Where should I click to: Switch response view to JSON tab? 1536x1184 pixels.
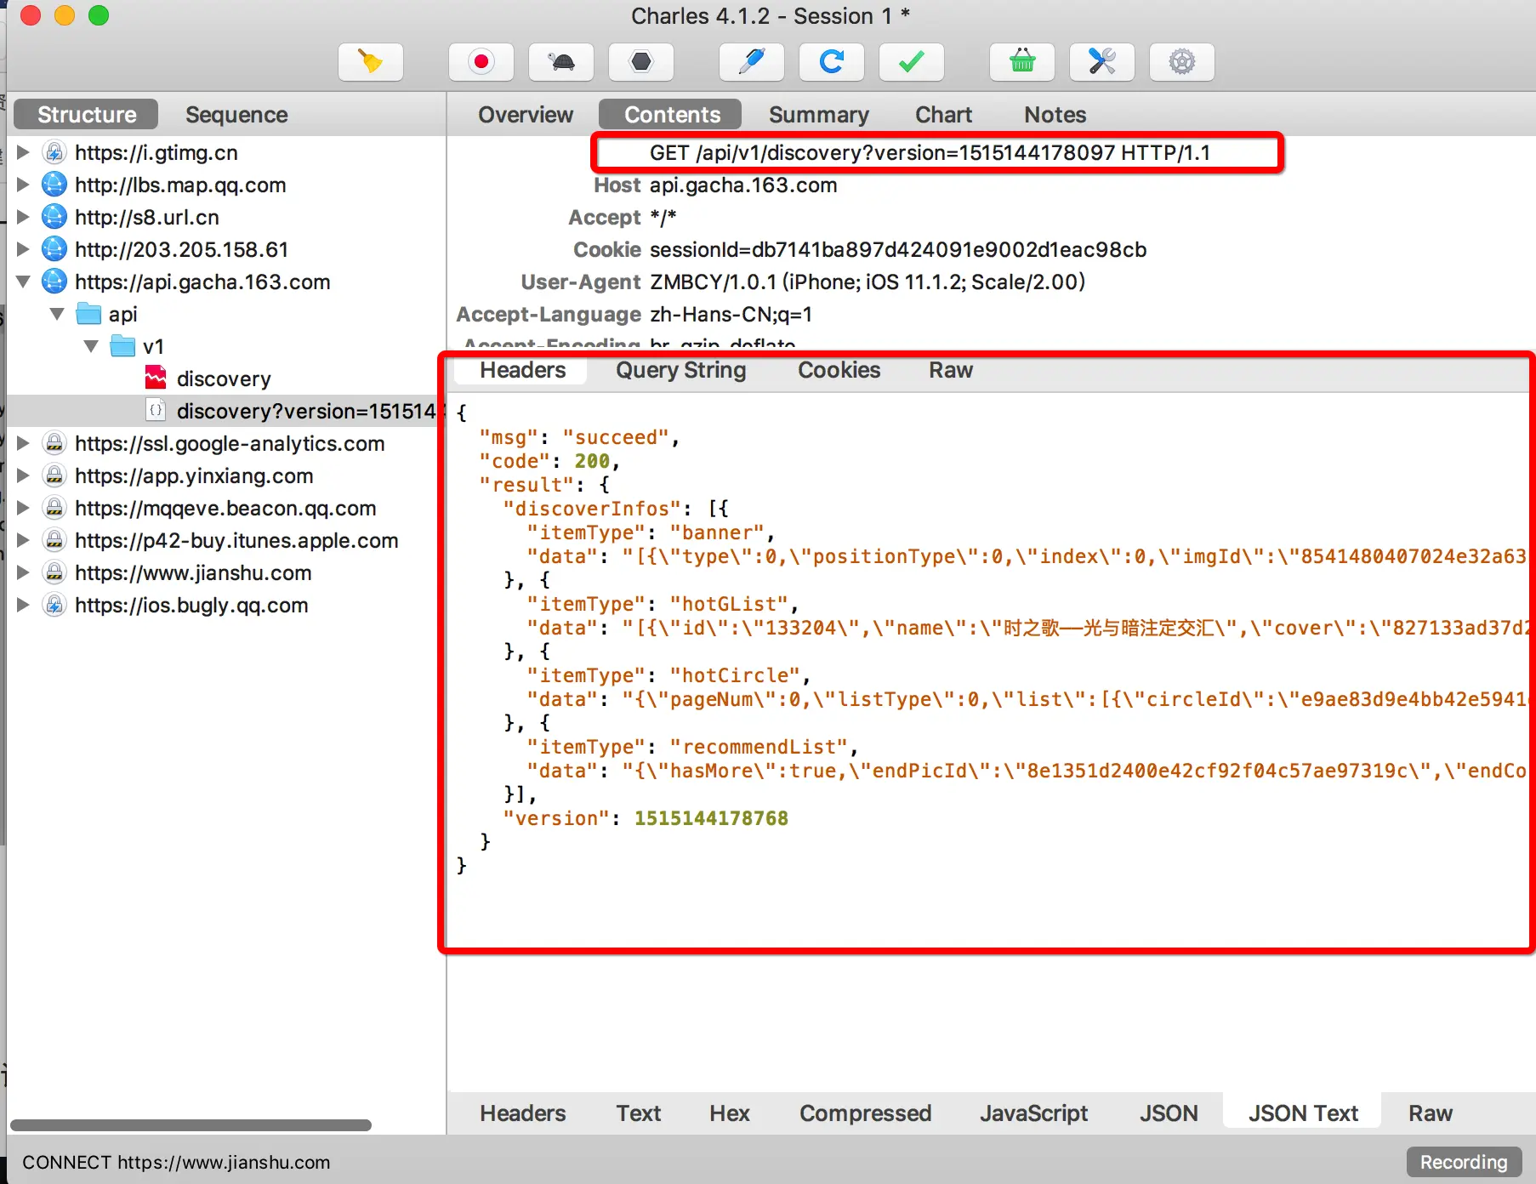pyautogui.click(x=1169, y=1113)
